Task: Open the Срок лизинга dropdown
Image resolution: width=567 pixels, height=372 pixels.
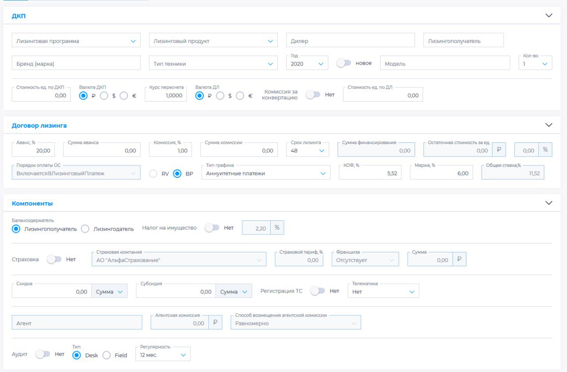Action: [x=307, y=150]
